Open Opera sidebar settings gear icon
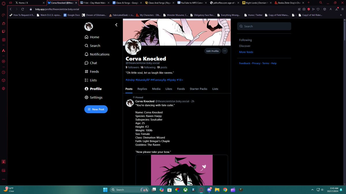 3,88
